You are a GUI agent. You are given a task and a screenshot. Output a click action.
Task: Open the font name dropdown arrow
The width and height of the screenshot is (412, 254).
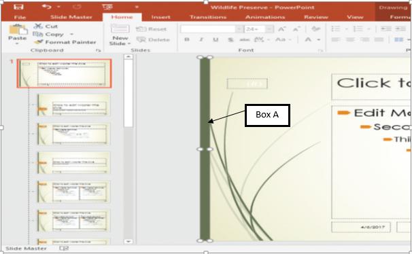coord(239,29)
